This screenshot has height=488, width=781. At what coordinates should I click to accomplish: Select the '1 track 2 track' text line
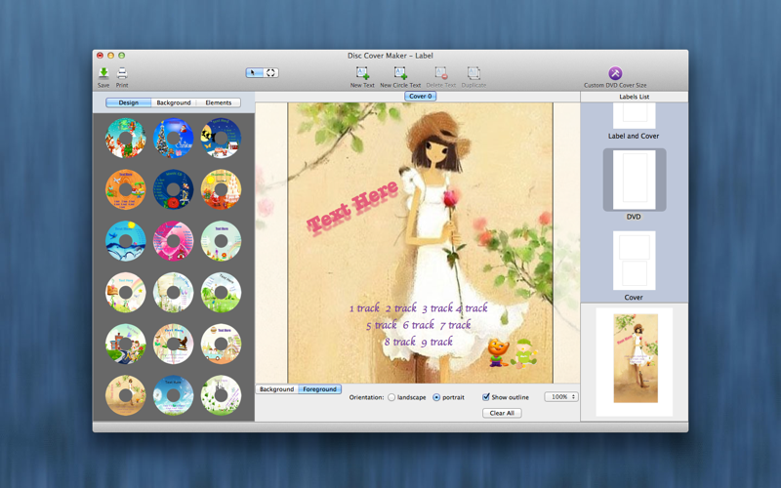pyautogui.click(x=418, y=308)
